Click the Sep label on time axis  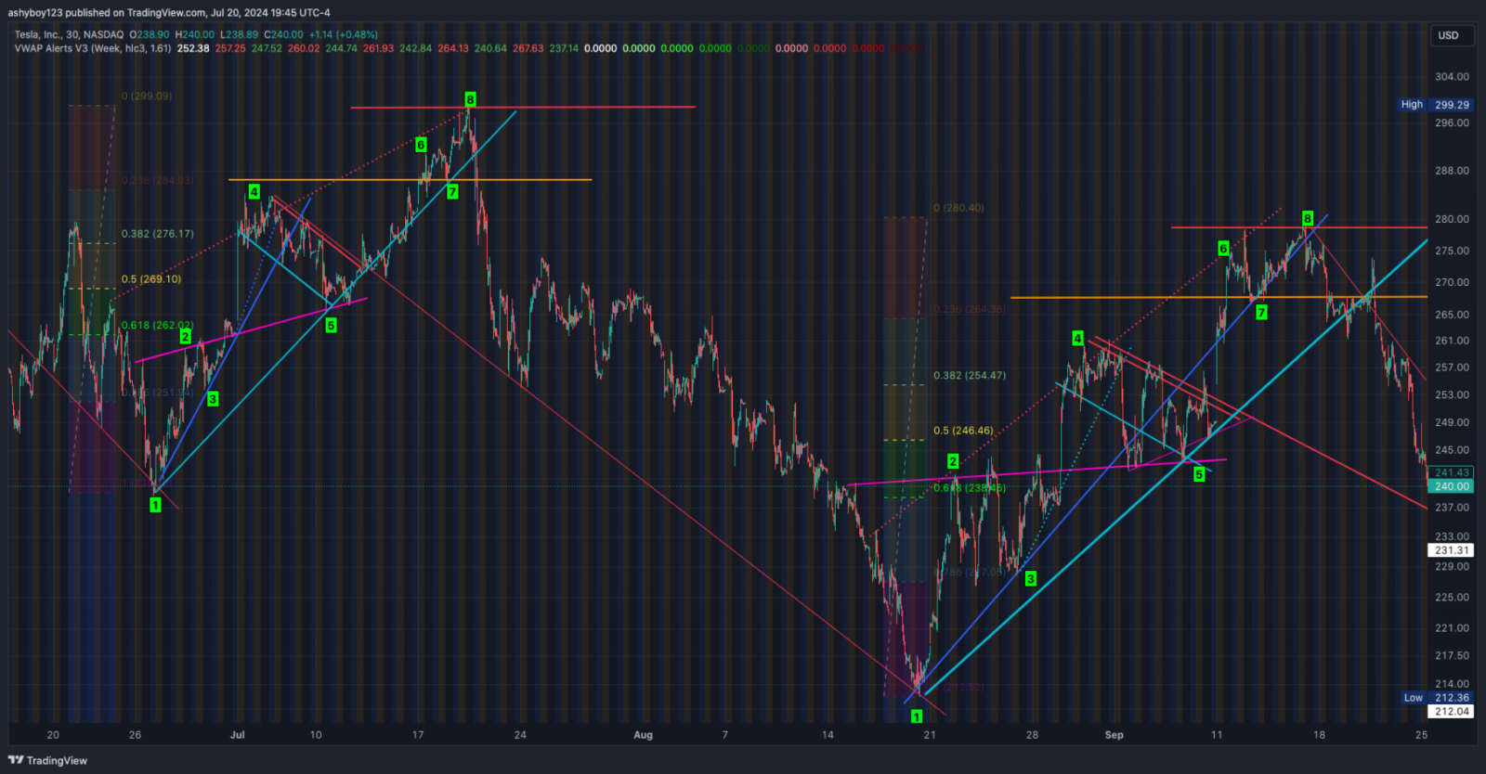[1114, 735]
